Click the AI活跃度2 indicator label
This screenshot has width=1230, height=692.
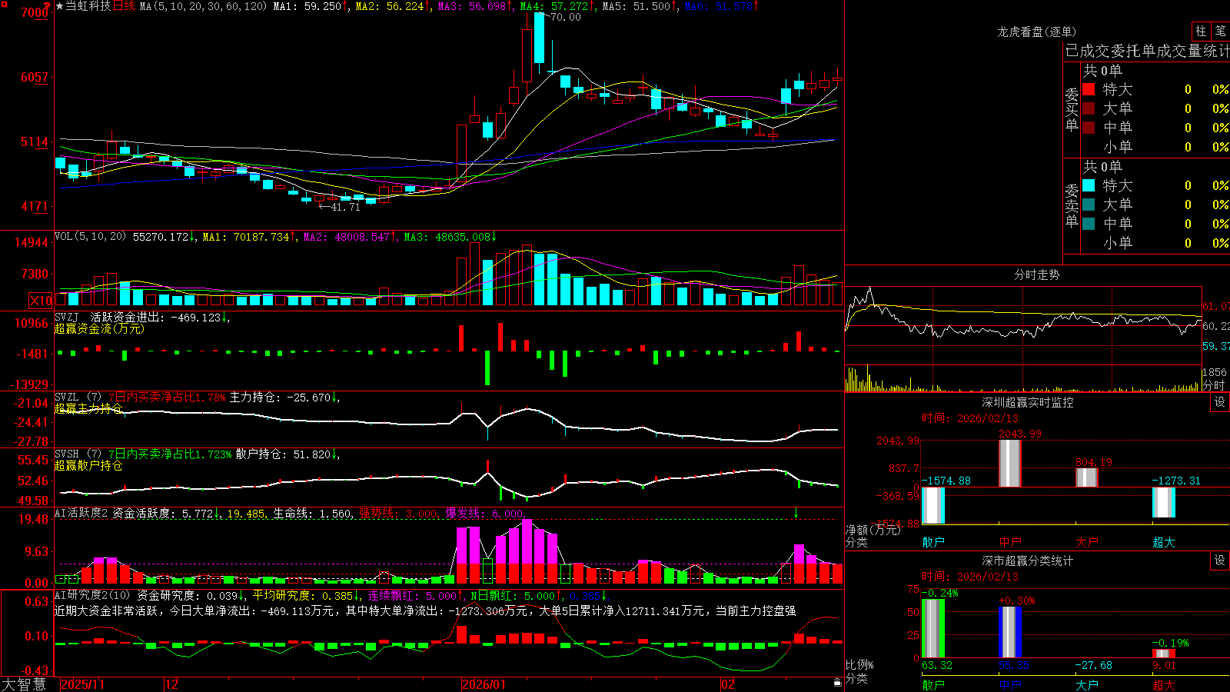click(81, 513)
